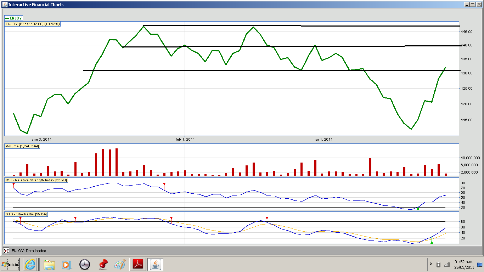The height and width of the screenshot is (272, 484).
Task: Click the 70 level label in RSI axis
Action: (x=463, y=188)
